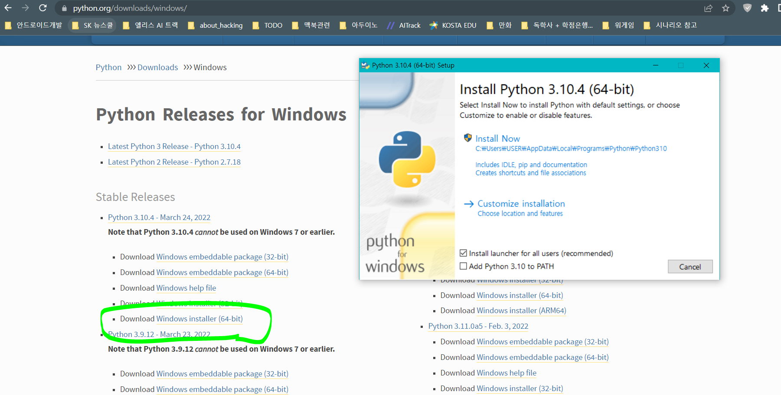Download 3.11.0a5 Windows help file
The height and width of the screenshot is (395, 781).
(x=507, y=373)
